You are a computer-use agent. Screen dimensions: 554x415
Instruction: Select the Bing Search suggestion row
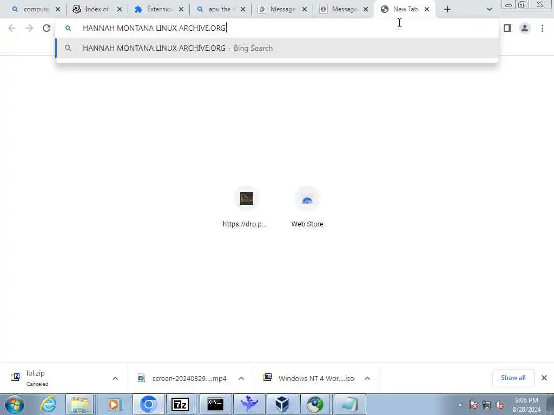tap(277, 48)
